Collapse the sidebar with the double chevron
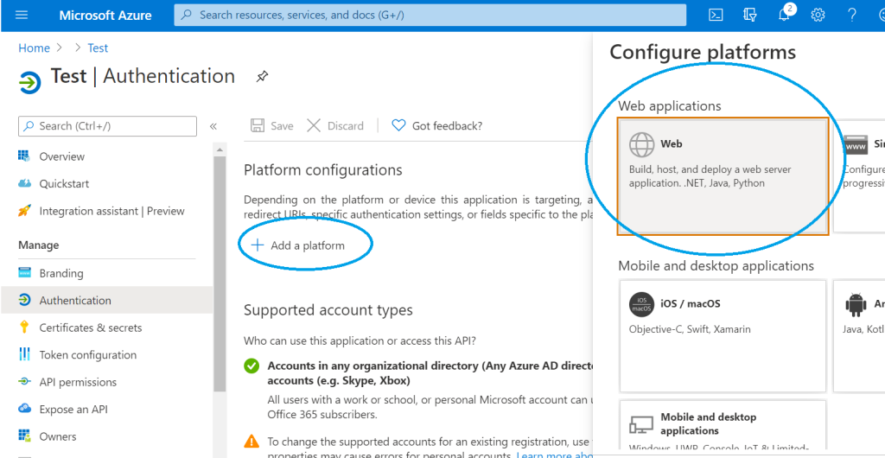Screen dimensions: 885x458 coord(213,126)
